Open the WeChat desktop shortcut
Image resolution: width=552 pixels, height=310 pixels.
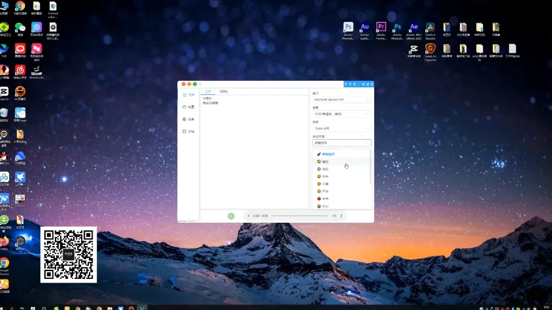pos(20,29)
